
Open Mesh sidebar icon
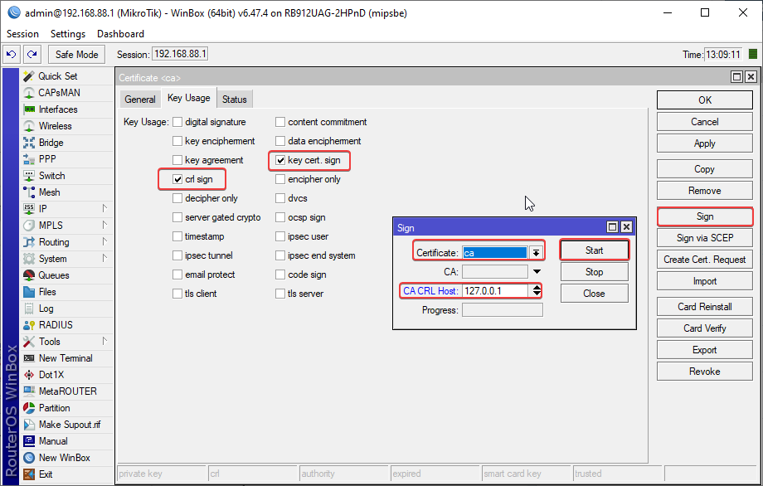(x=29, y=192)
